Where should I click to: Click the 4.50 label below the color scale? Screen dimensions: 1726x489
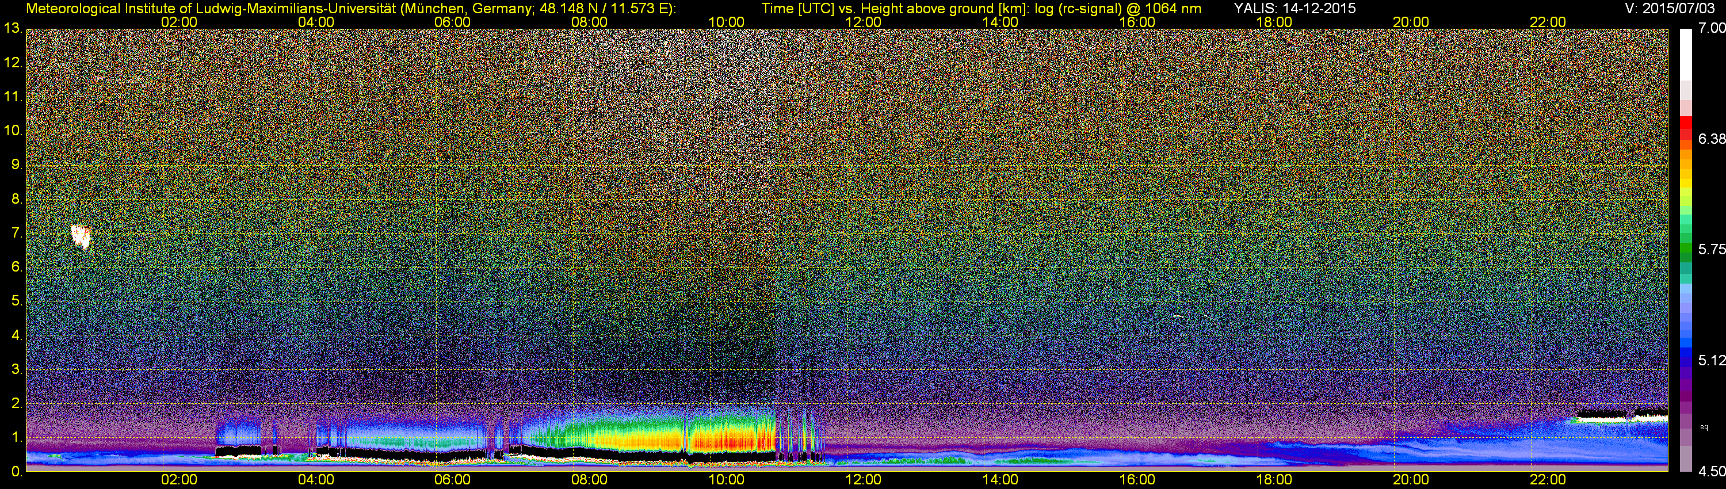coord(1711,472)
